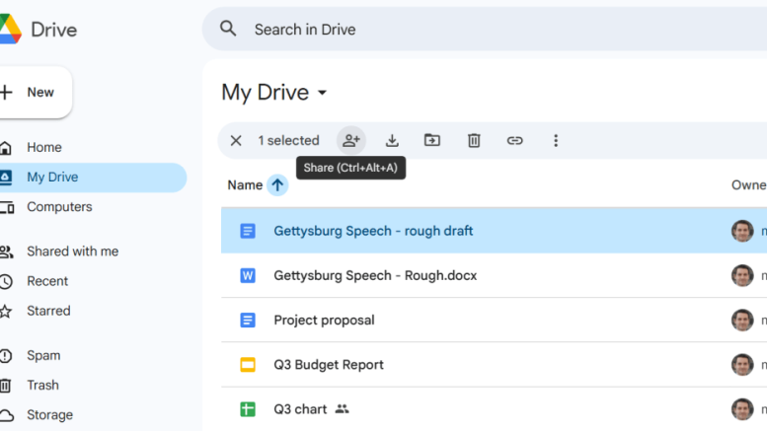Click the trash icon in selection toolbar
This screenshot has width=767, height=431.
click(x=474, y=140)
